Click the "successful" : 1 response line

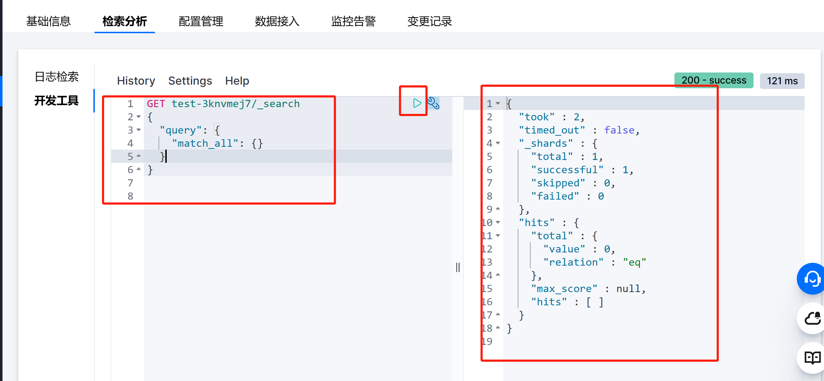click(x=582, y=170)
